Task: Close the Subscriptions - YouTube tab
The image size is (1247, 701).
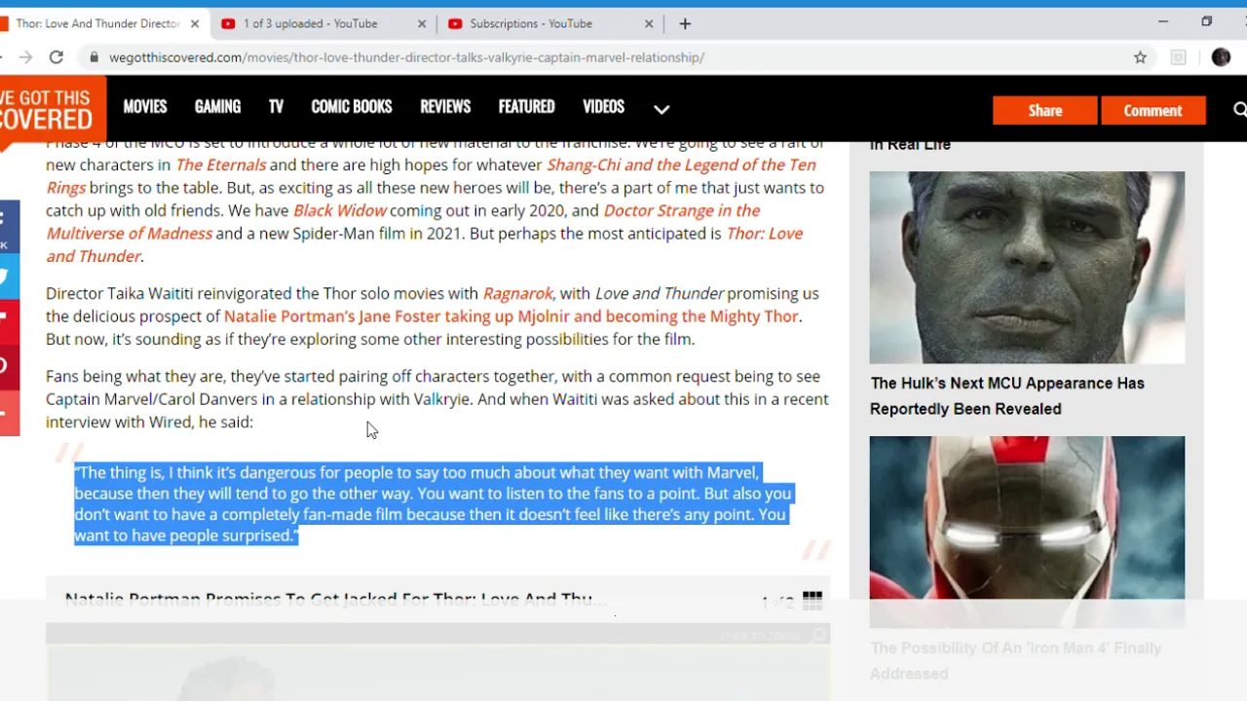Action: 649,23
